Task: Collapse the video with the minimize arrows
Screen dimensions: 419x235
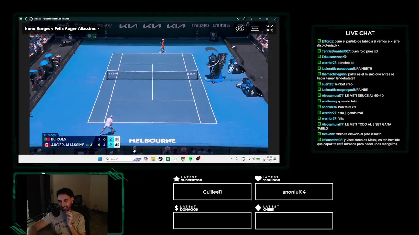Action: click(x=269, y=29)
